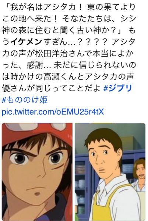Viewport: 148px width, 221px height.
Task: Tap the scar on Ashitaka's cheek
Action: pyautogui.click(x=58, y=167)
